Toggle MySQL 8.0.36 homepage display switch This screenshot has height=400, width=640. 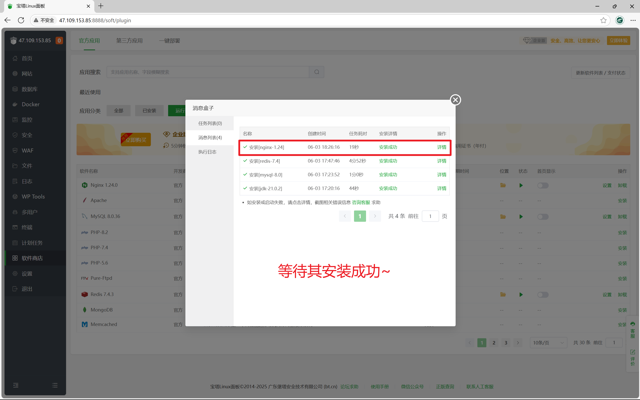click(543, 216)
